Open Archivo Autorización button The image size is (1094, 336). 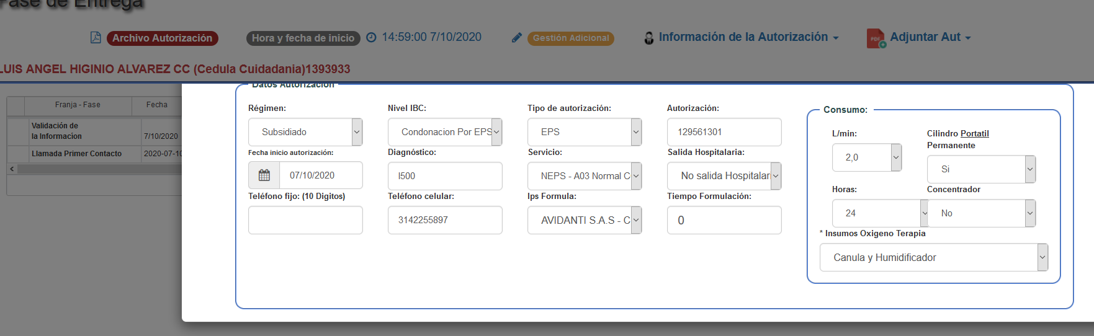click(x=162, y=38)
